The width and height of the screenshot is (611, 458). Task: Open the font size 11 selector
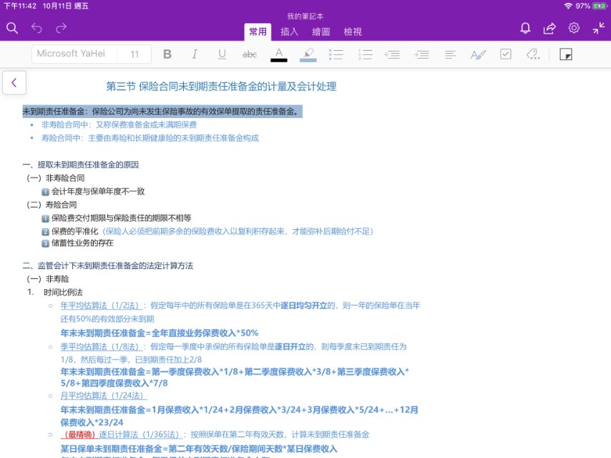click(135, 54)
